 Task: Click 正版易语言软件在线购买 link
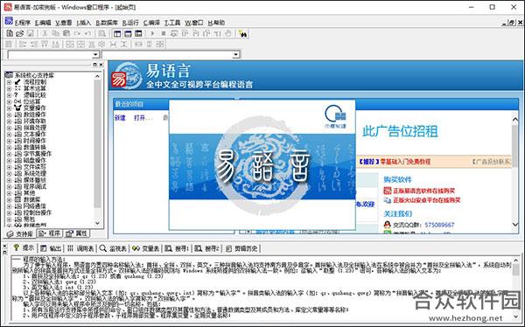(423, 191)
